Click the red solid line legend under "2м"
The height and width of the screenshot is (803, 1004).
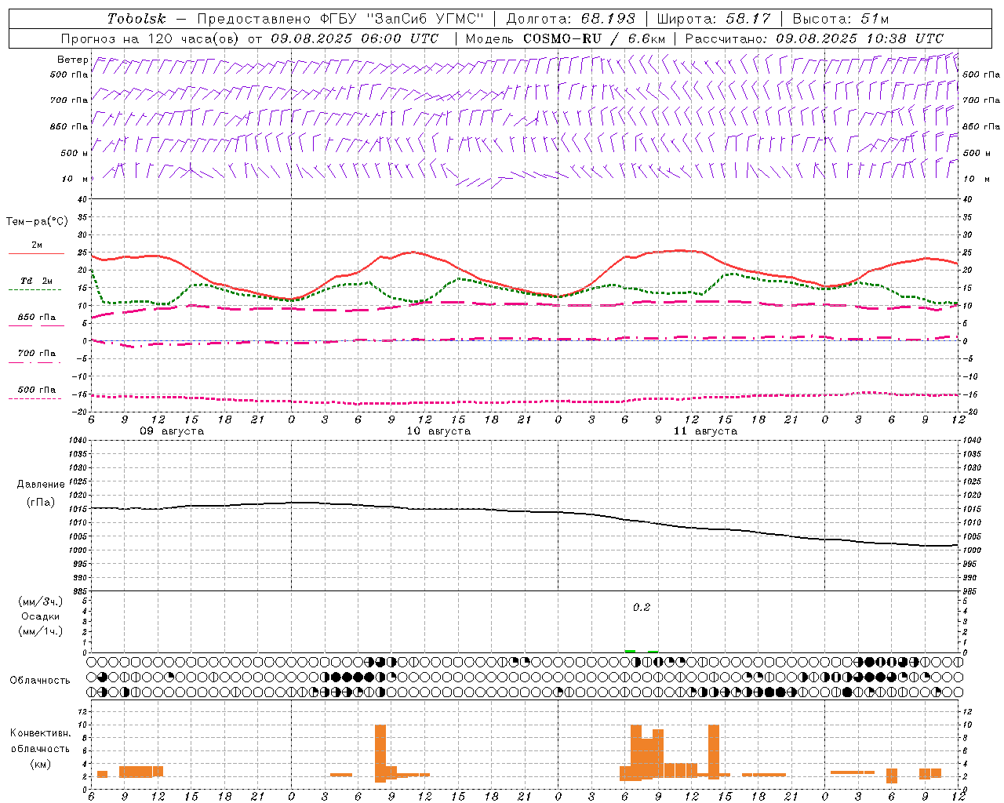click(36, 254)
